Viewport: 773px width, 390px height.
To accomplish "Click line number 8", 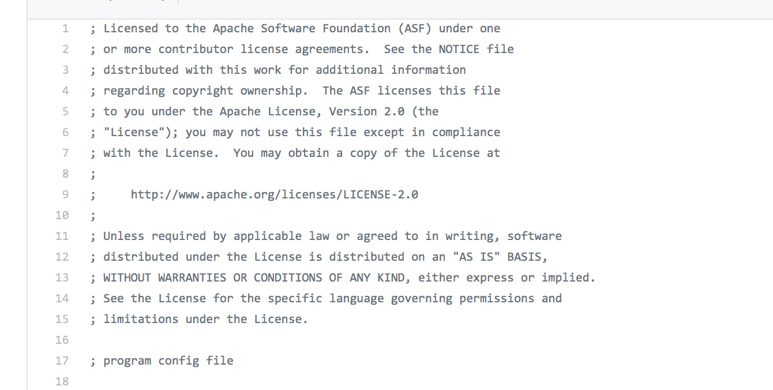I will 65,174.
